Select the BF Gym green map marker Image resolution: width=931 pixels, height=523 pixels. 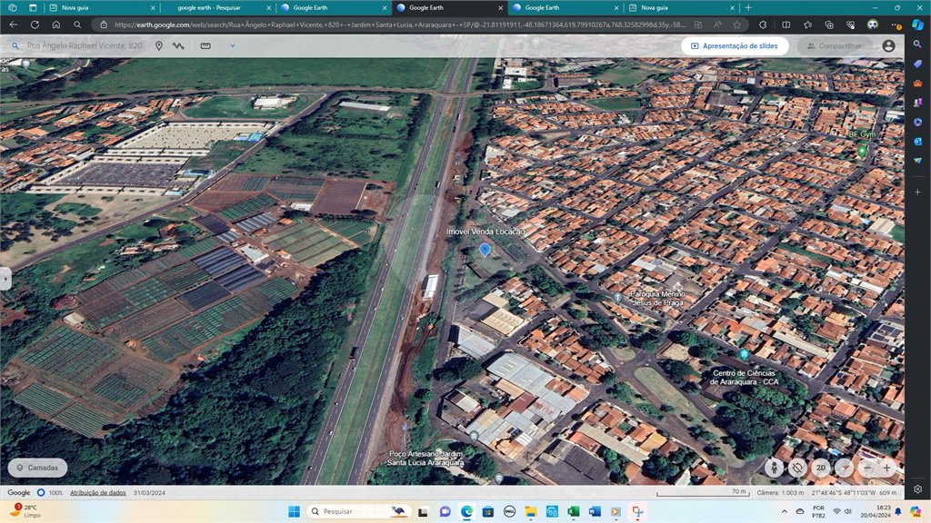(x=862, y=152)
